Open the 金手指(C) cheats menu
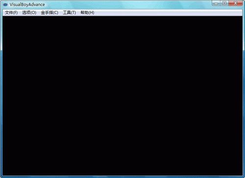The width and height of the screenshot is (245, 178). (x=49, y=13)
